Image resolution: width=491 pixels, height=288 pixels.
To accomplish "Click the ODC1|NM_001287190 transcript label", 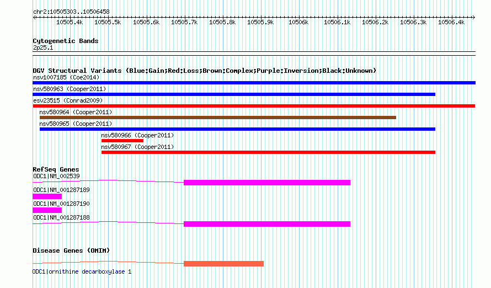I will (x=61, y=204).
